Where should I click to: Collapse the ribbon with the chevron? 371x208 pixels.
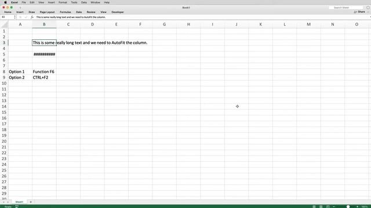click(x=368, y=12)
